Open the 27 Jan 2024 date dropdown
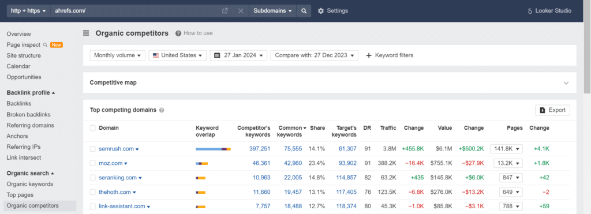591x214 pixels. pyautogui.click(x=238, y=55)
